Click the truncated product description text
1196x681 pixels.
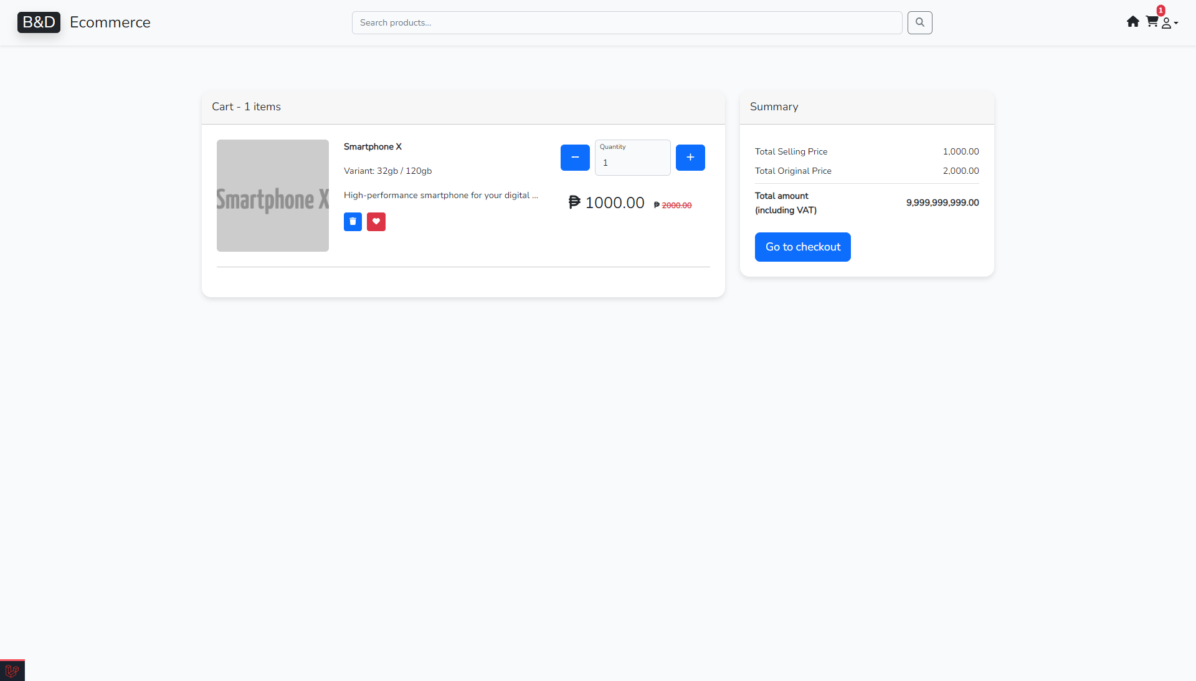pyautogui.click(x=440, y=196)
